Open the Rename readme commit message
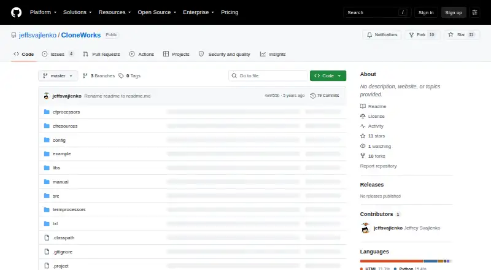 (117, 96)
